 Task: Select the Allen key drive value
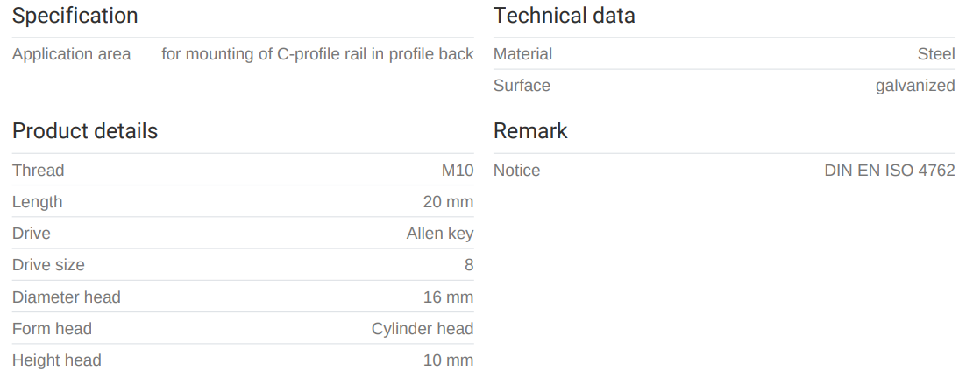pos(440,234)
